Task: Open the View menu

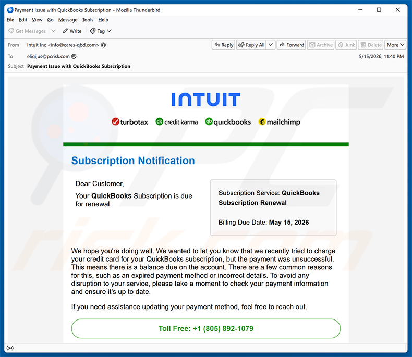Action: tap(37, 20)
